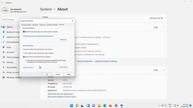Open Bluetooth & devices via its icon
This screenshot has height=108, width=193.
[4, 32]
